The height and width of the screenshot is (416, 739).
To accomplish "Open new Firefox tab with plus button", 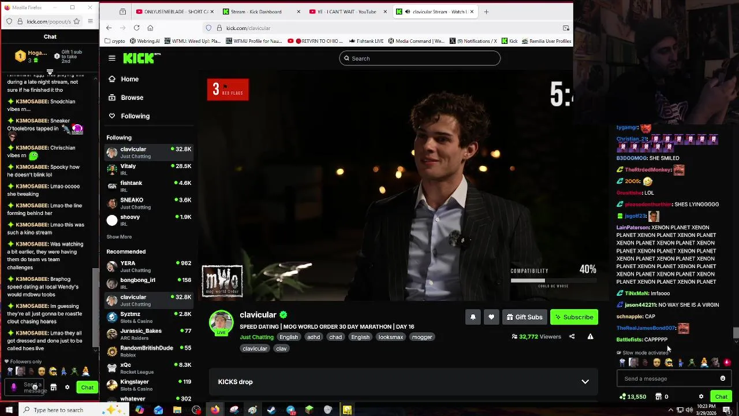I will [486, 12].
